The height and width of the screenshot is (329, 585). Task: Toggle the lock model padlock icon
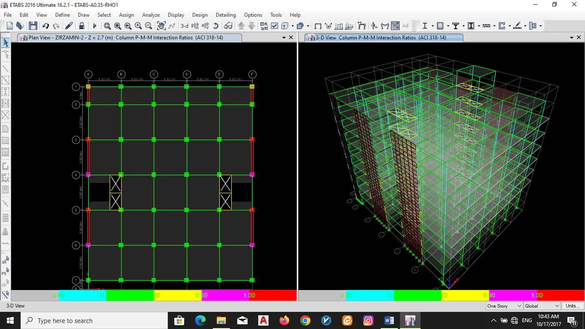coord(81,26)
